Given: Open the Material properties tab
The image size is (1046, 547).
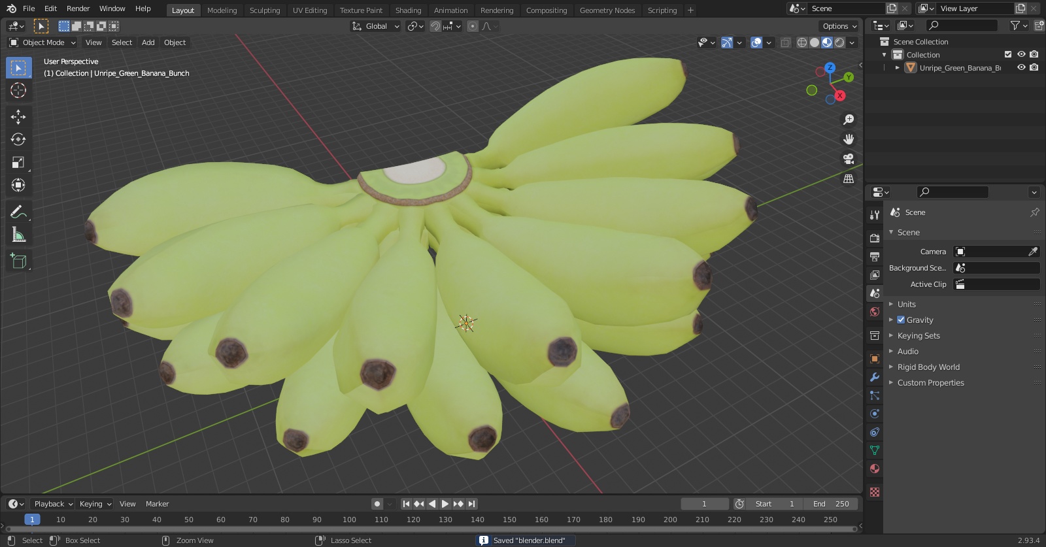Looking at the screenshot, I should (x=875, y=469).
